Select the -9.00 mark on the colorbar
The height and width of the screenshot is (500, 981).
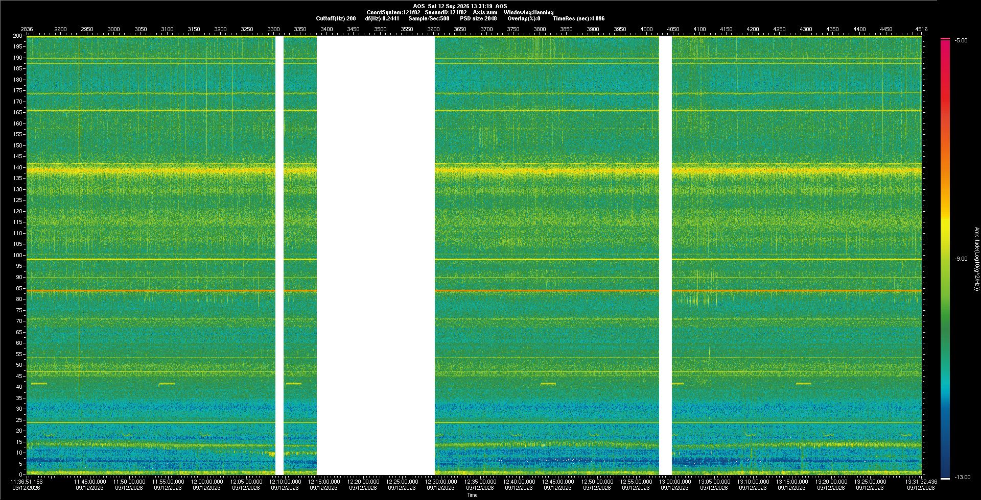tap(961, 259)
